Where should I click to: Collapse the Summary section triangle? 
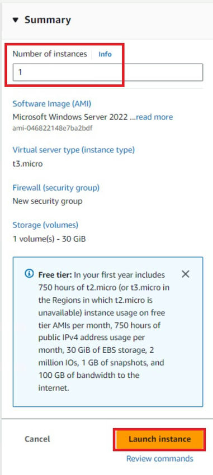click(x=16, y=20)
